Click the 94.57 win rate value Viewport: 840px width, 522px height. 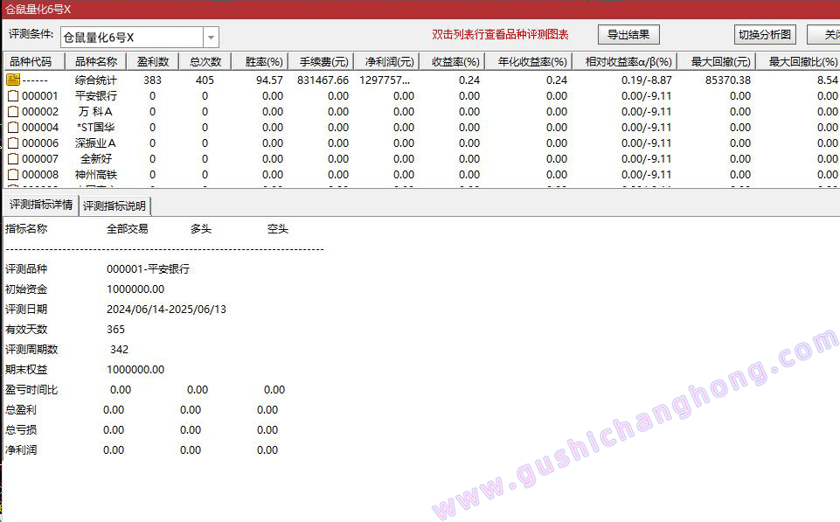point(269,80)
